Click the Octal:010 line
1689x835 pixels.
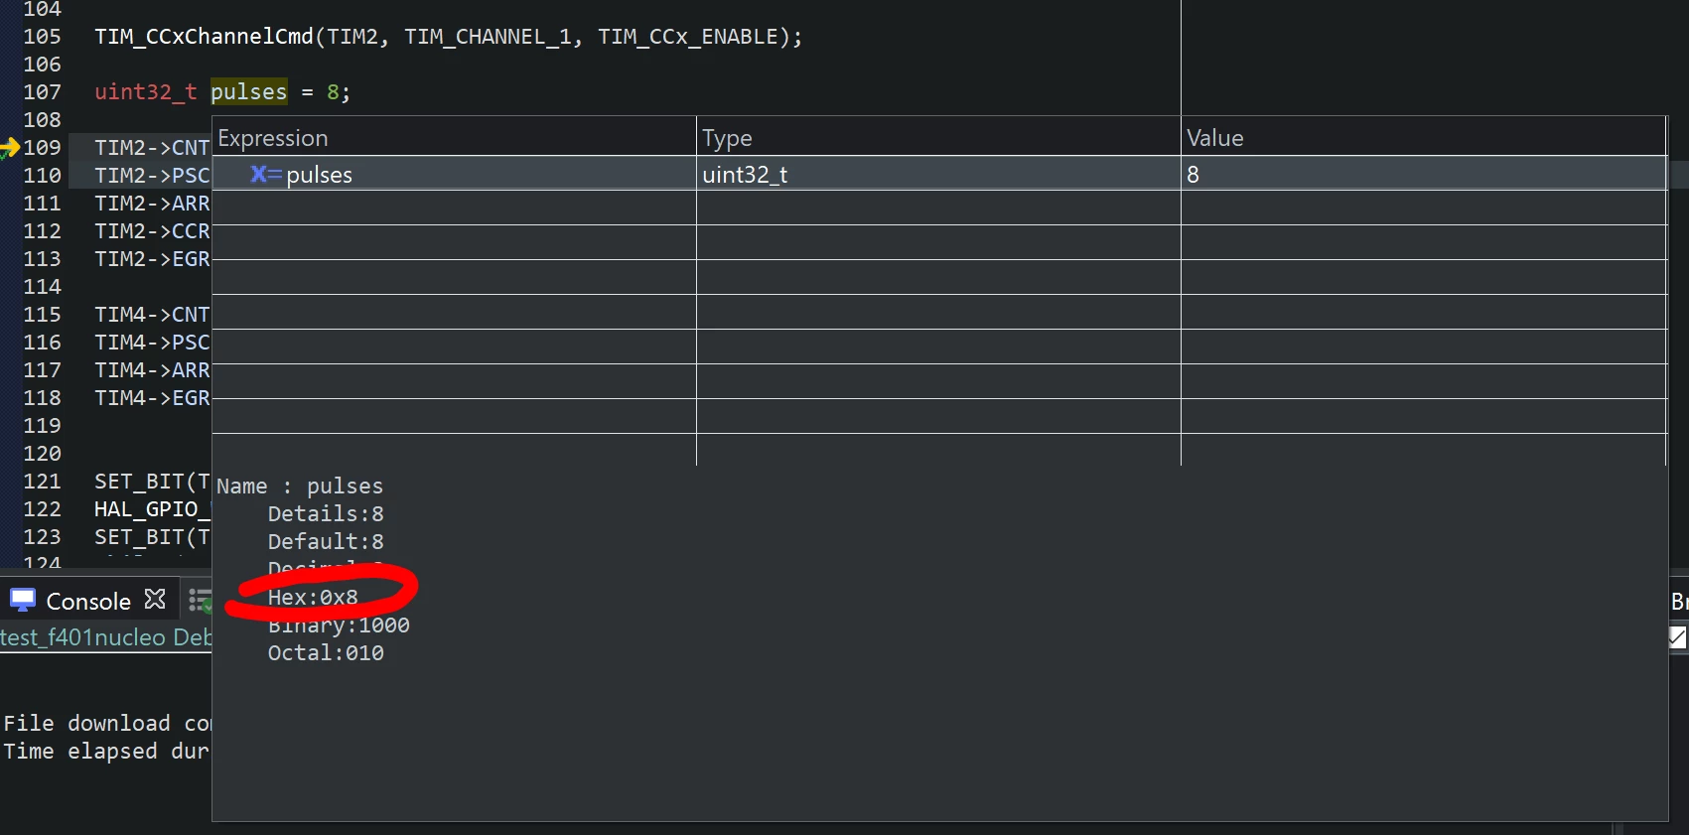click(x=326, y=653)
